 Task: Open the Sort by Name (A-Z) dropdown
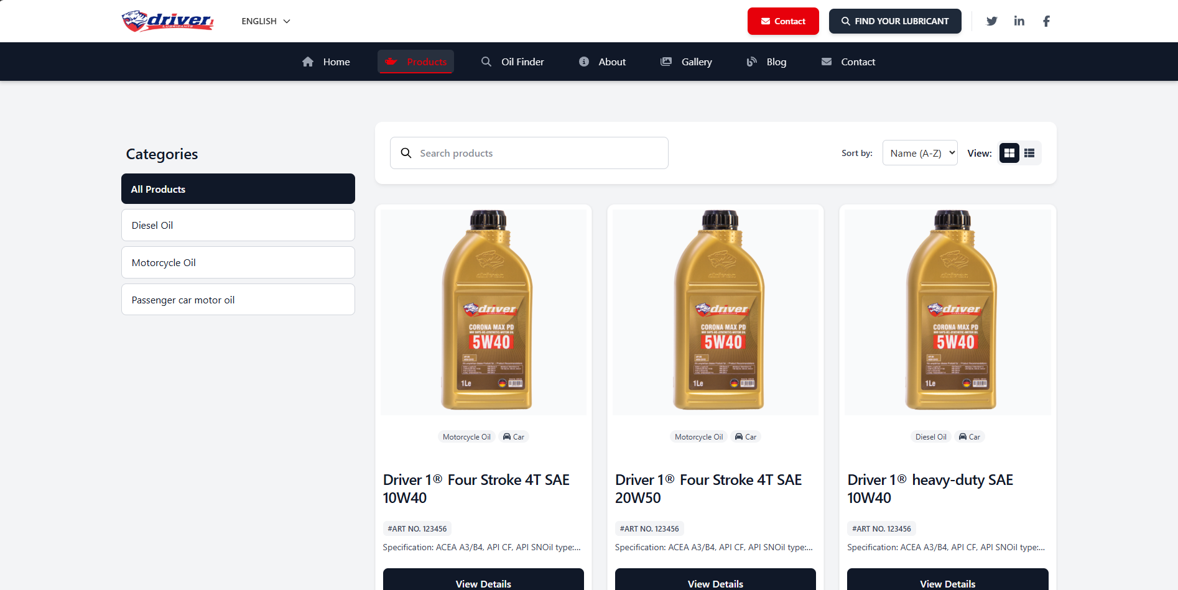point(920,153)
